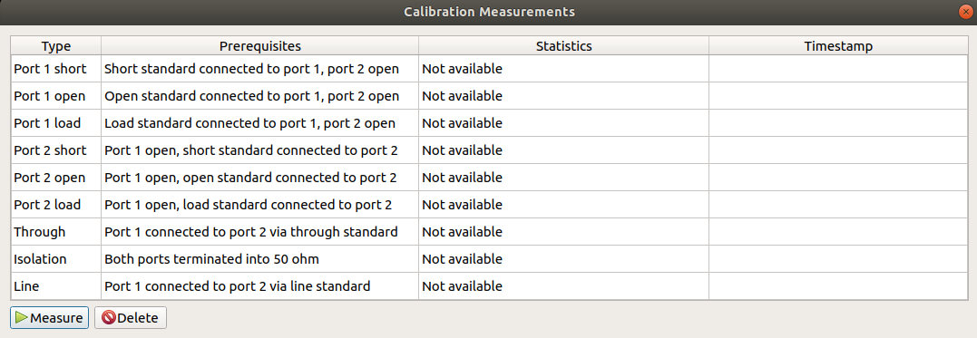This screenshot has height=338, width=977.
Task: Select the Port 1 load row
Action: [489, 123]
